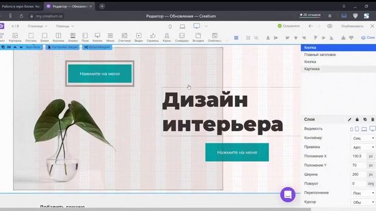Insert a Карты map element
Image resolution: width=376 pixels, height=211 pixels.
[167, 38]
